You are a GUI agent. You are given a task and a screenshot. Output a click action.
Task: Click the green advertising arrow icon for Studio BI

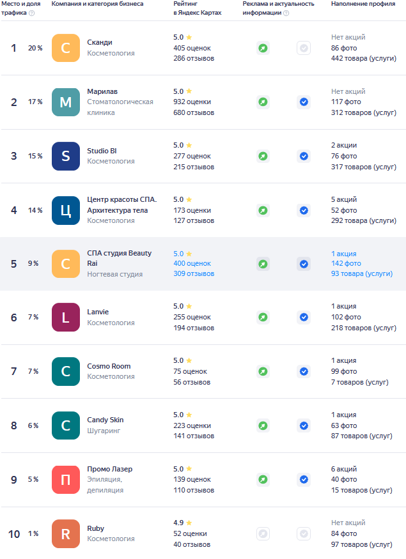[x=263, y=156]
